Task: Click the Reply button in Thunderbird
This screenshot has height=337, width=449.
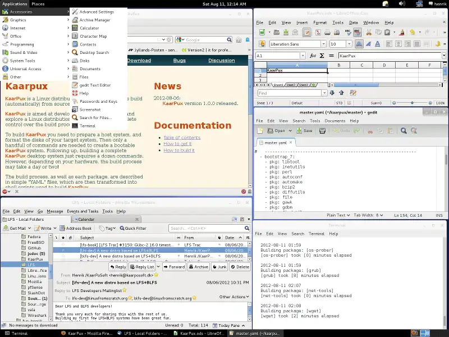Action: 118,267
